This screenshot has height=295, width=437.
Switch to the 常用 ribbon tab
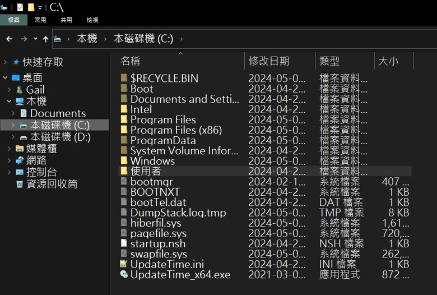pos(40,20)
